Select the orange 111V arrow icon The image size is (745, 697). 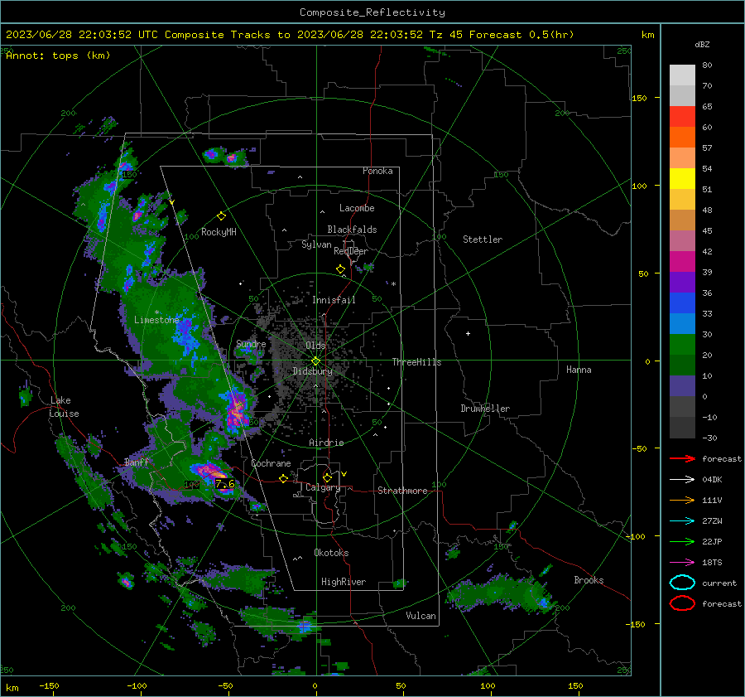(682, 500)
